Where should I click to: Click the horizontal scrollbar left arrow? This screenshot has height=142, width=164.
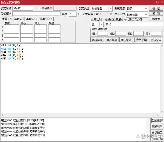[3, 115]
